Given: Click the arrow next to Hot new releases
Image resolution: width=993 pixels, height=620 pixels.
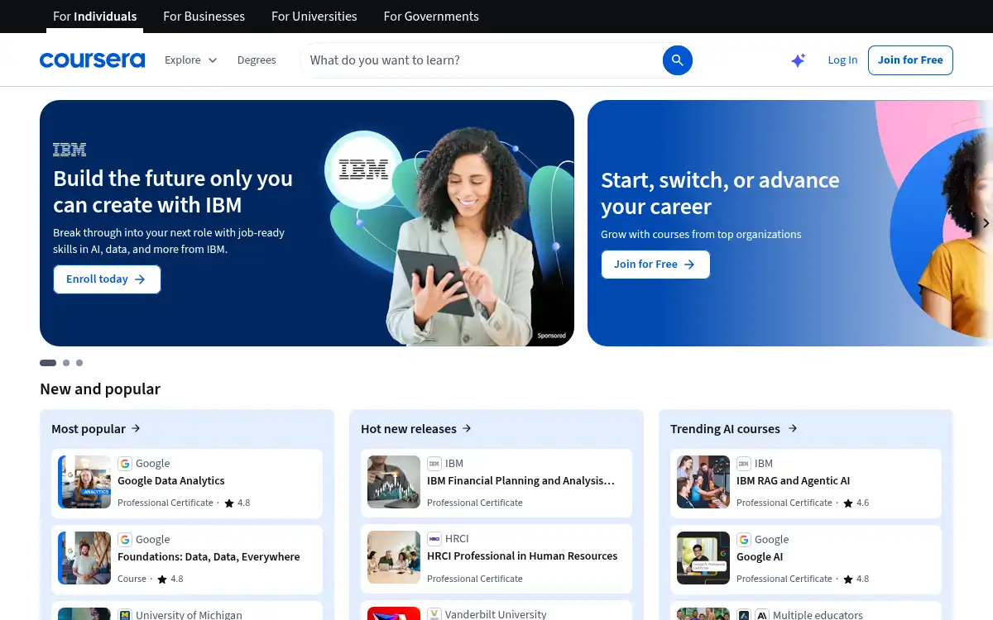Looking at the screenshot, I should 467,428.
